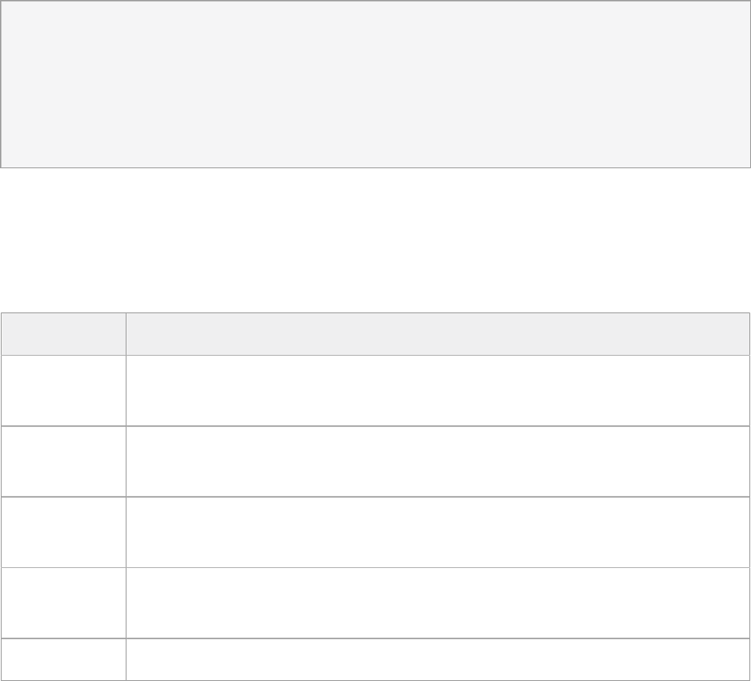Click the fourth body row's wide right cell

(437, 602)
